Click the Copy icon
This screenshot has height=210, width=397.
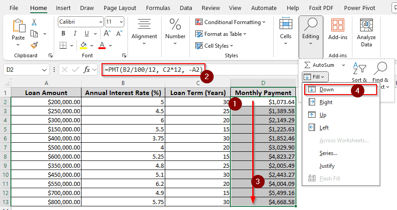click(34, 33)
